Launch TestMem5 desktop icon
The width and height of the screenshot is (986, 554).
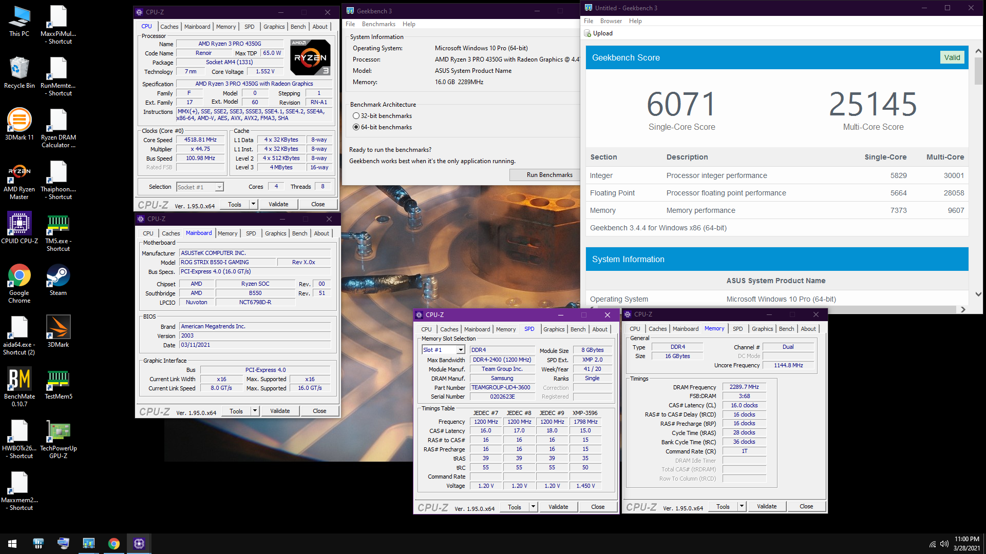click(58, 384)
